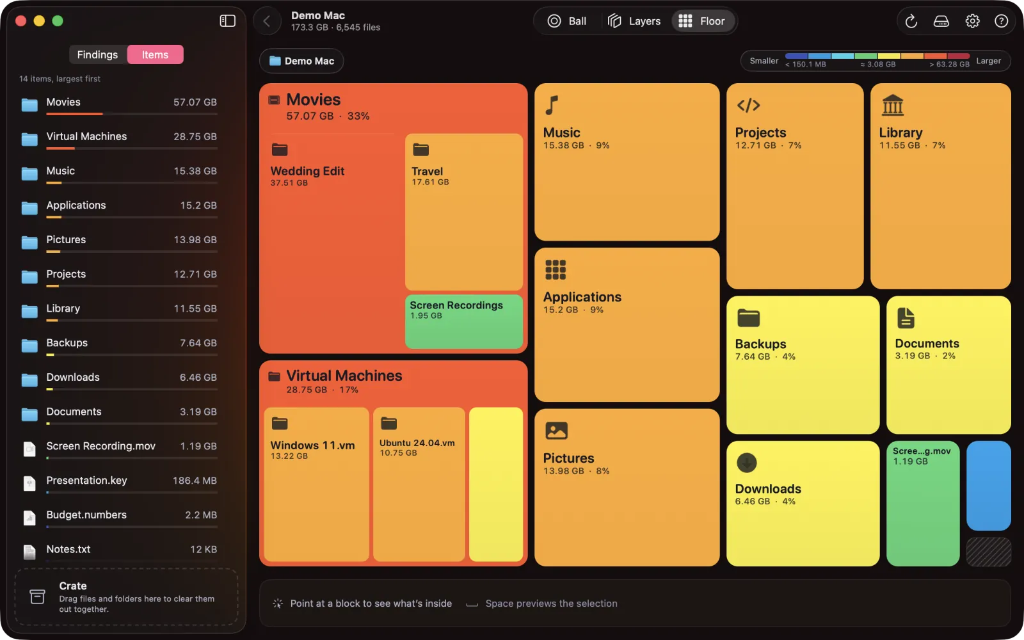Screen dimensions: 1024x640
Task: Select the Floor view tab
Action: [703, 21]
